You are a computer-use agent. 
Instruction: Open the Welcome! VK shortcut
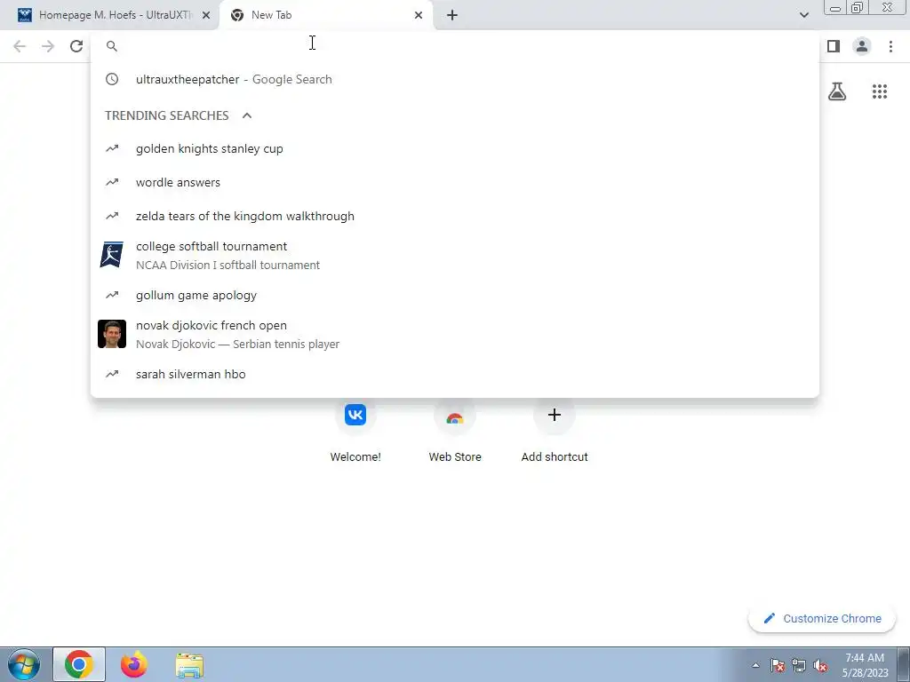[355, 431]
